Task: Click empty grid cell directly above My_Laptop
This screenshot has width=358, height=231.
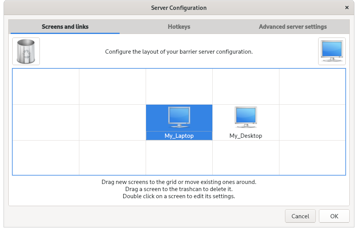Action: (179, 86)
